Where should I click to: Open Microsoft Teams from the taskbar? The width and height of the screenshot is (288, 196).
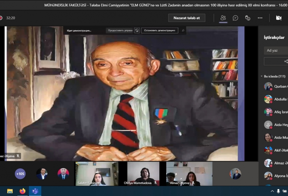pyautogui.click(x=35, y=191)
